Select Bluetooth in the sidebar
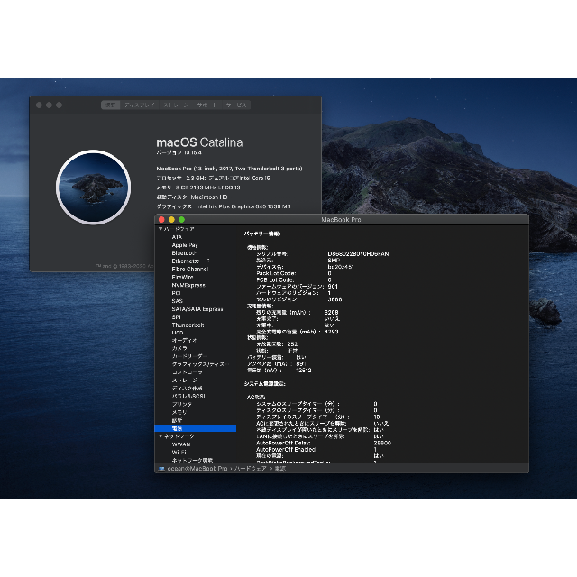This screenshot has height=577, width=577. pos(184,253)
